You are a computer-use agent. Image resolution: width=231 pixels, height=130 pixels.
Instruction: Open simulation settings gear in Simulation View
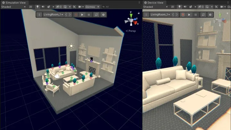[x=103, y=14]
